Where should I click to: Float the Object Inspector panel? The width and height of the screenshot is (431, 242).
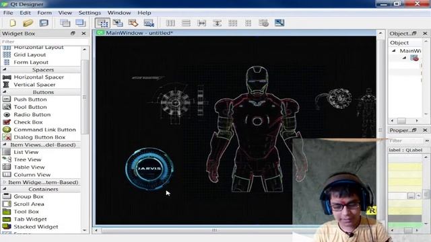point(414,34)
